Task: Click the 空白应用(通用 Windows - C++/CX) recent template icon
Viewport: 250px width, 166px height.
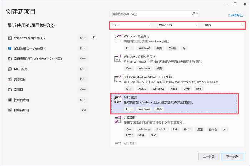Action: coord(10,59)
